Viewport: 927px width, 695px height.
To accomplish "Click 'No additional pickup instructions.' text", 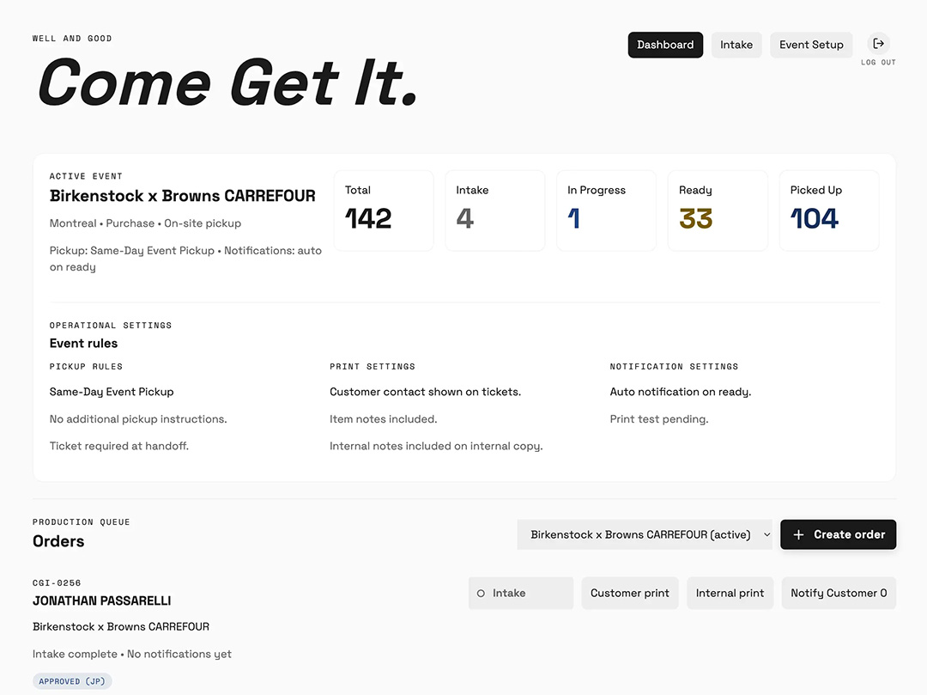I will point(138,419).
